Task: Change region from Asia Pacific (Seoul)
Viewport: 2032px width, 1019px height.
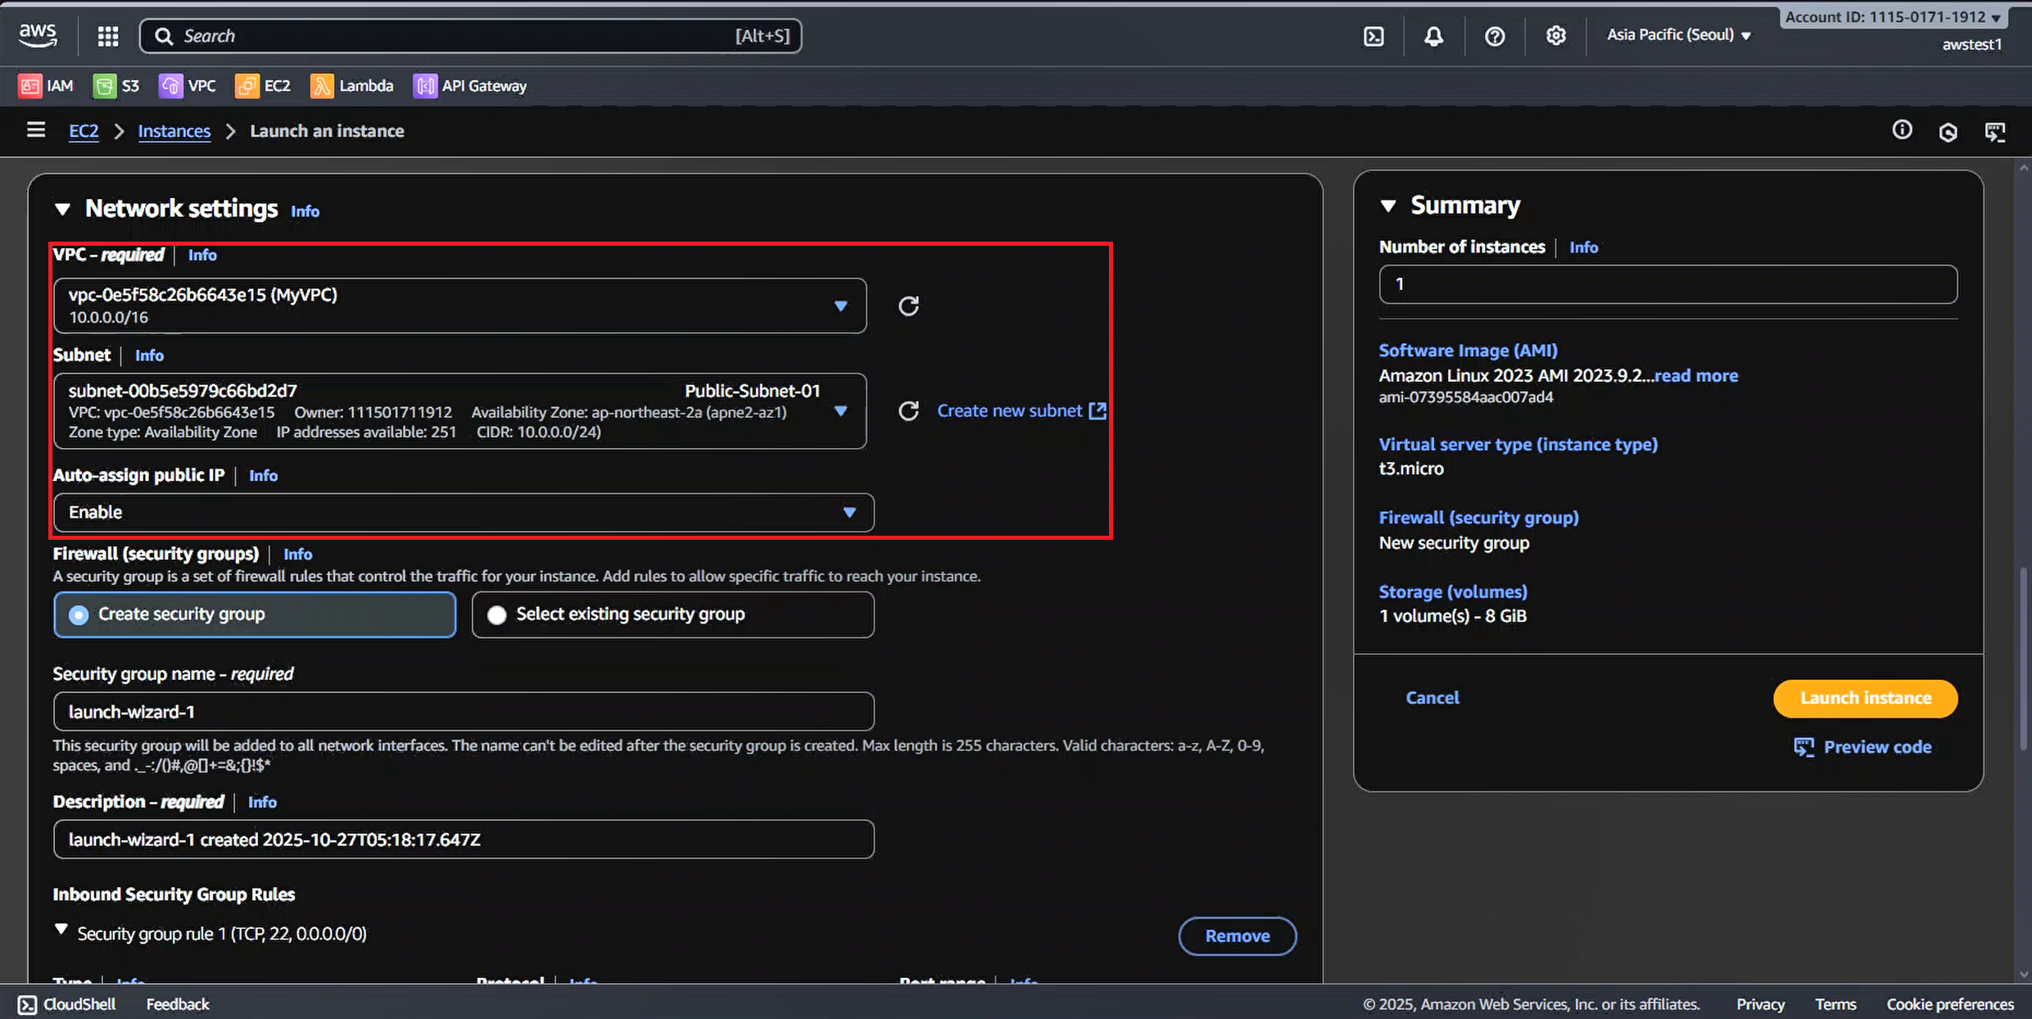Action: (x=1678, y=35)
